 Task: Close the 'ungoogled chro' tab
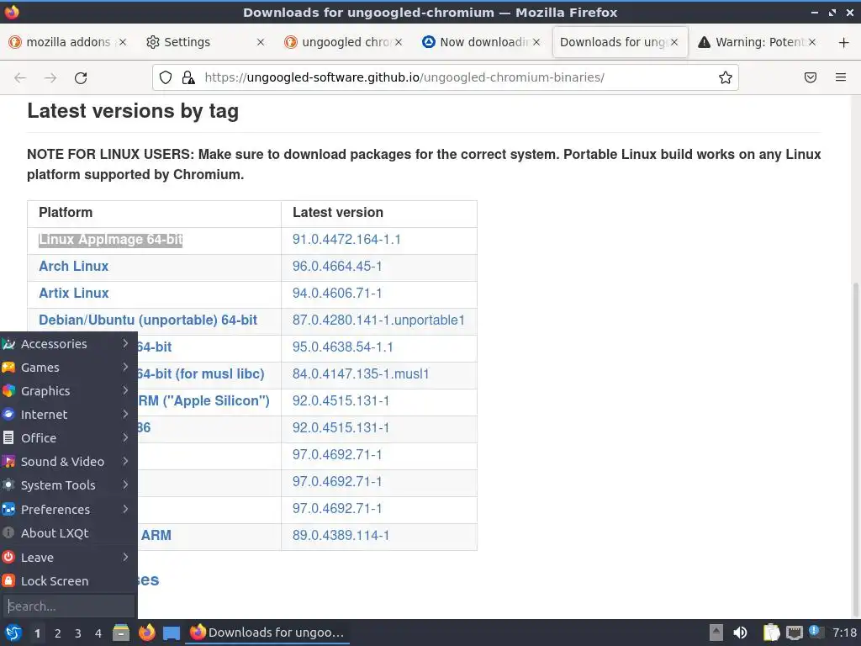tap(399, 42)
